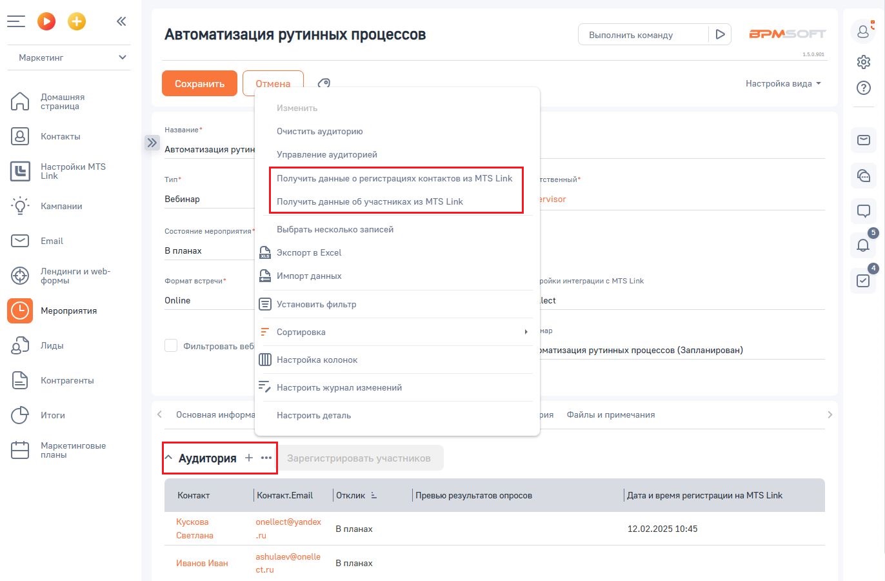Switch to the Файлы и примечания tab
Viewport: 885px width, 581px height.
[x=610, y=414]
